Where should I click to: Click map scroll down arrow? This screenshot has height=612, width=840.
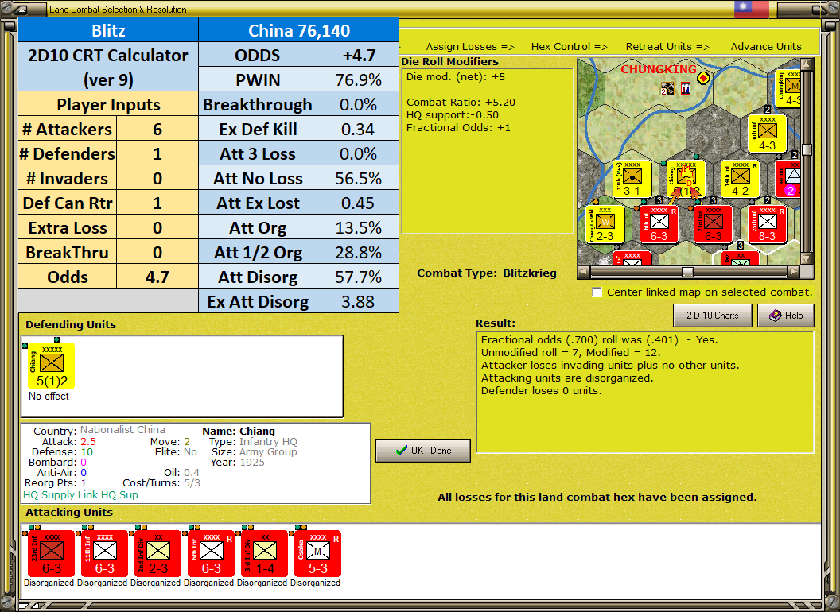[807, 259]
